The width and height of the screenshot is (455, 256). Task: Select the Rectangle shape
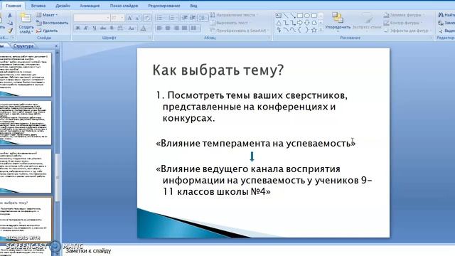(x=300, y=16)
